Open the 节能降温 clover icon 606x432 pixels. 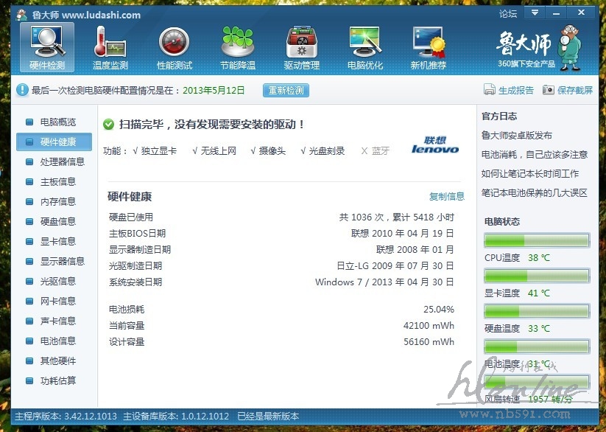pos(237,42)
